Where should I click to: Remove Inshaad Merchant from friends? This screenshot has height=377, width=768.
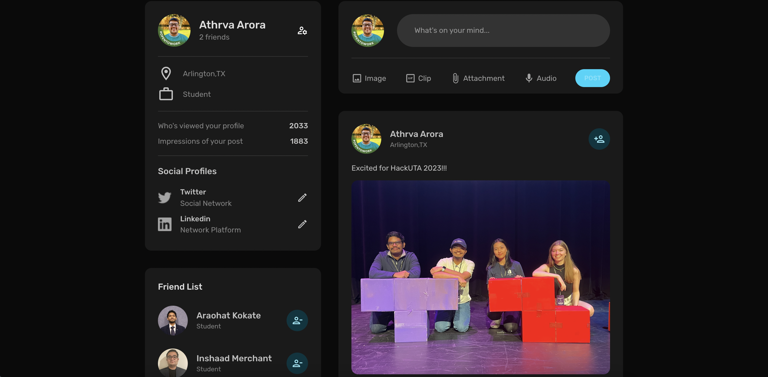click(x=297, y=363)
